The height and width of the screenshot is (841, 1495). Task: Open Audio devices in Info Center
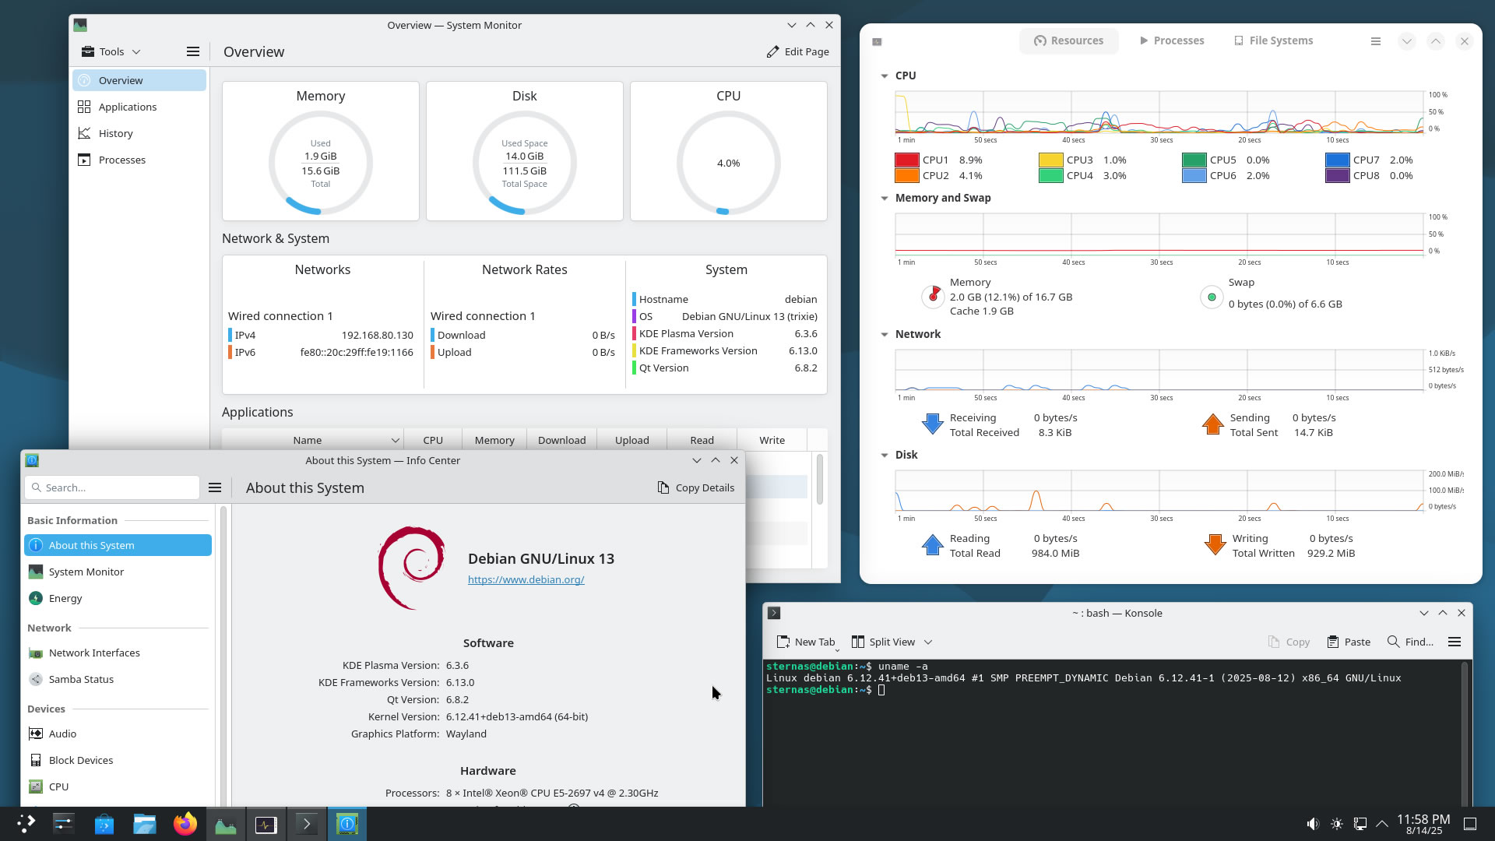[x=118, y=734]
